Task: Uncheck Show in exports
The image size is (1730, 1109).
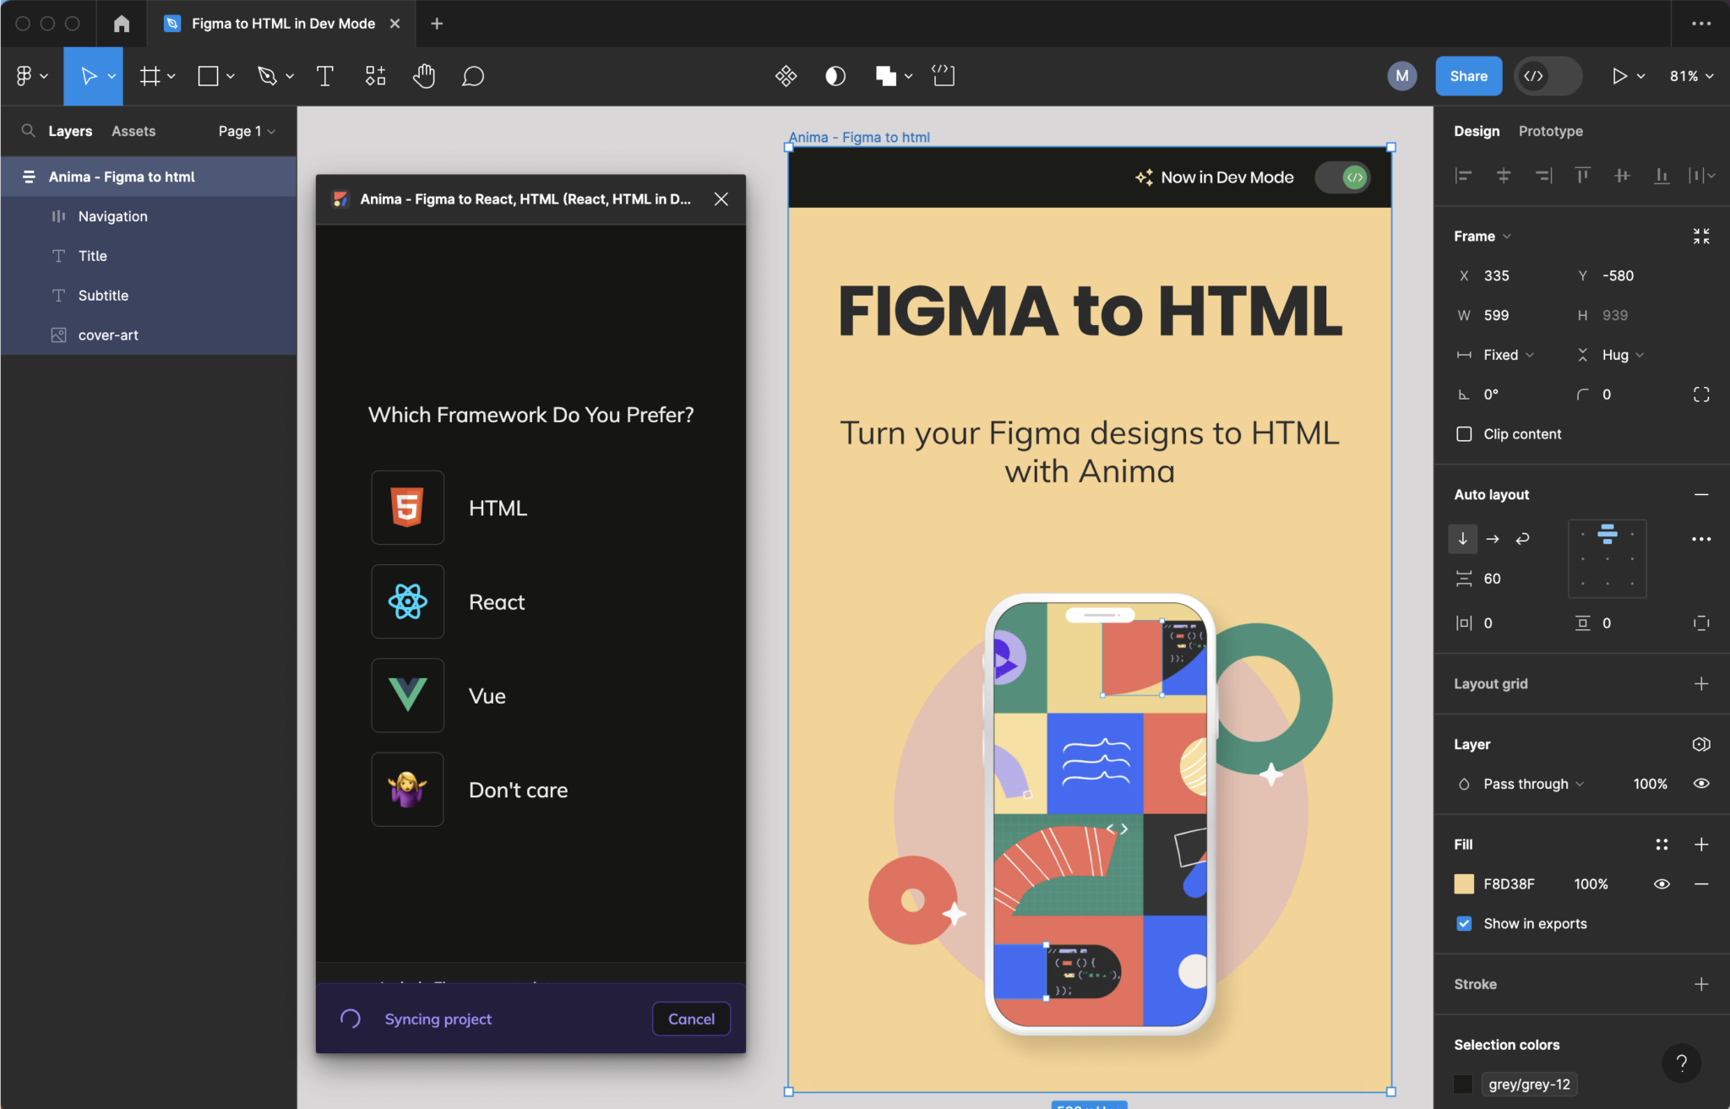Action: 1464,923
